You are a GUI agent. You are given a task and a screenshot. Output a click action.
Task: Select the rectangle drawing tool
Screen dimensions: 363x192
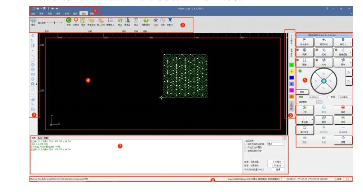[33, 74]
